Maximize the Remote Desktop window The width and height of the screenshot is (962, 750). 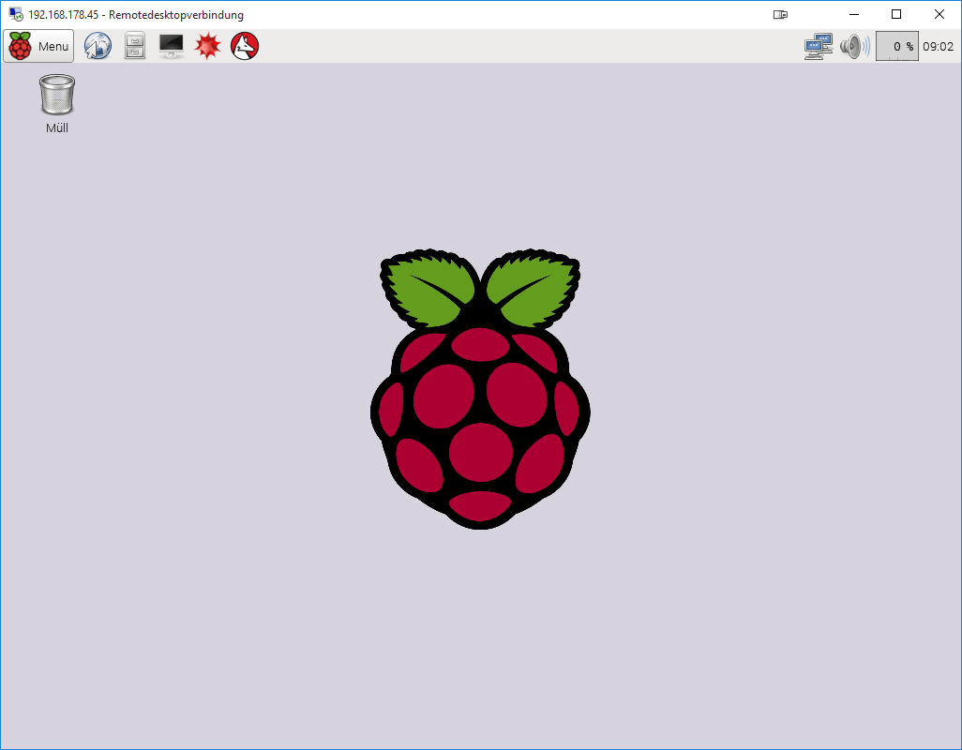896,15
